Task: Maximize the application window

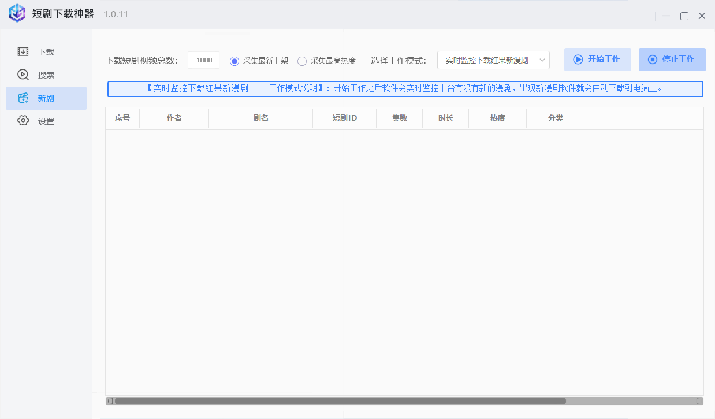Action: click(x=684, y=16)
